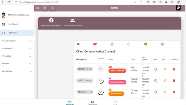Filter by filled olive checkmark icon
The image size is (186, 105).
pos(146,44)
